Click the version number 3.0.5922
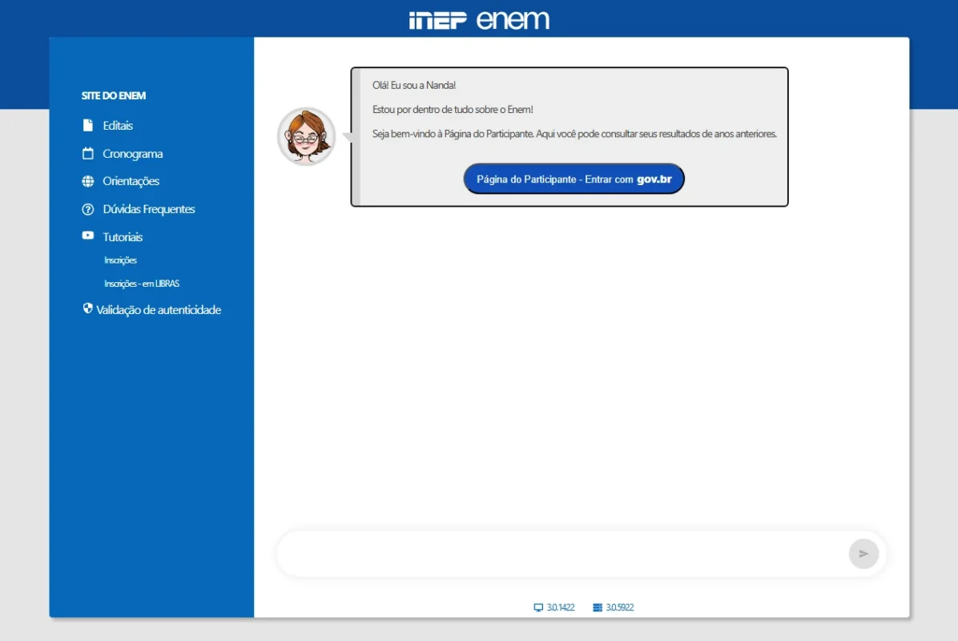 pos(619,607)
